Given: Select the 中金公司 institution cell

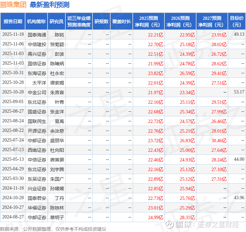Looking at the screenshot, I should click(37, 92).
